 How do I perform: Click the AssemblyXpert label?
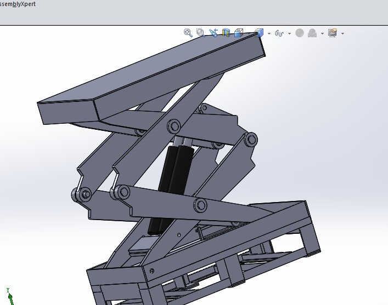pyautogui.click(x=18, y=4)
